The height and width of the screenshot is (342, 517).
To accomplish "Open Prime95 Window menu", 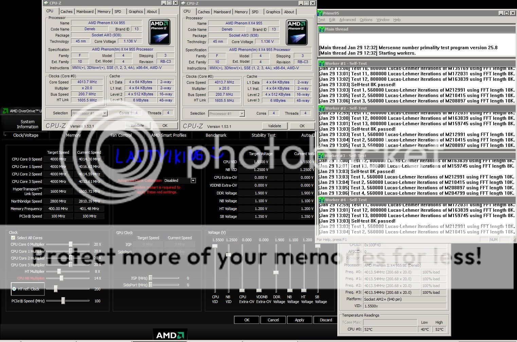I will (383, 20).
